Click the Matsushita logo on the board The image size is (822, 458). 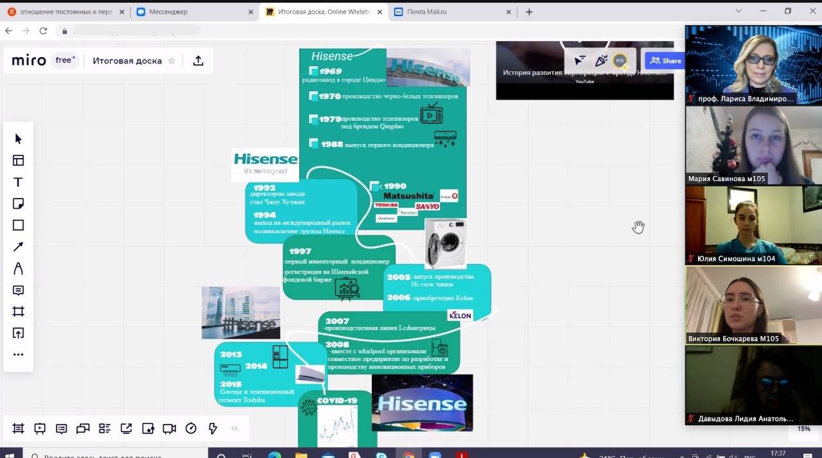(408, 195)
